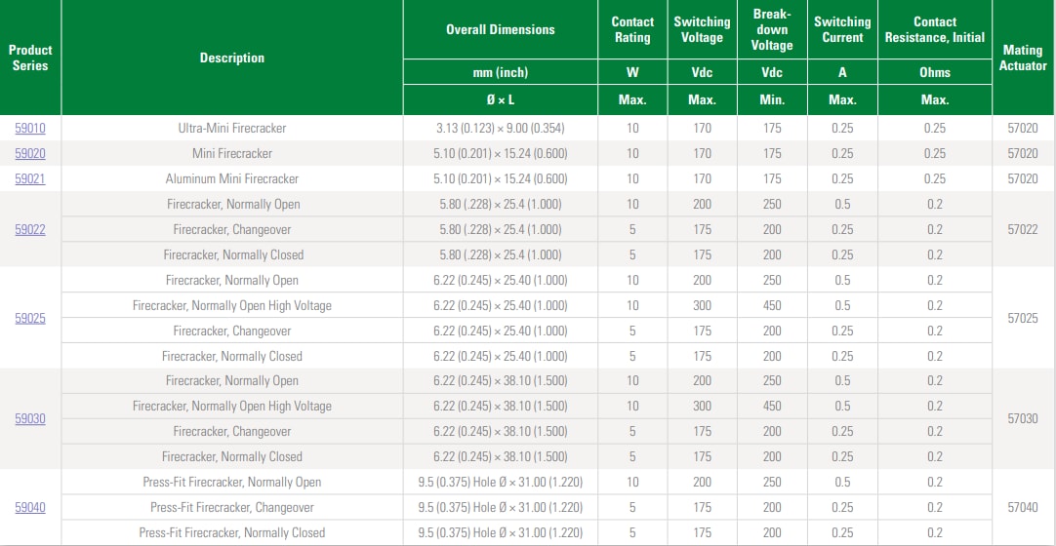Select the Press-Fit Firecracker, Changeover row description
1056x546 pixels.
tap(232, 507)
